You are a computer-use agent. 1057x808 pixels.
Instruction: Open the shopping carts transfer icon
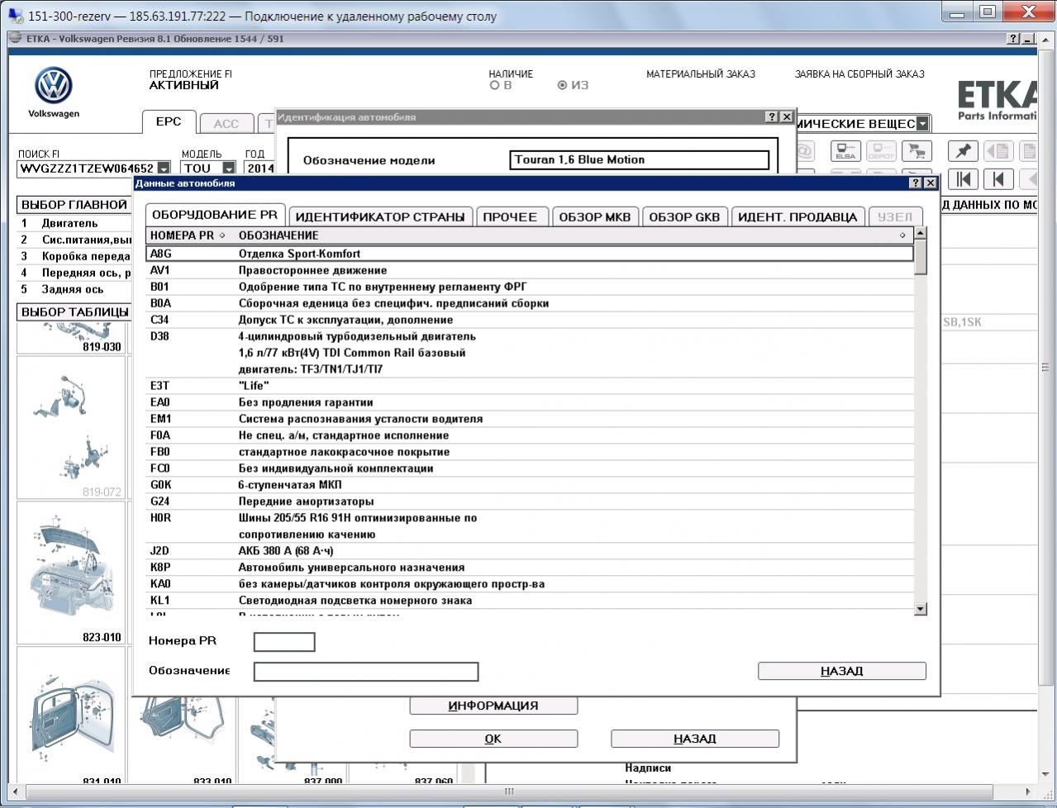click(x=916, y=151)
